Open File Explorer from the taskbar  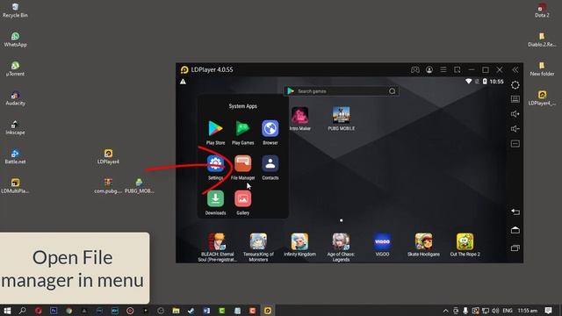coord(176,310)
